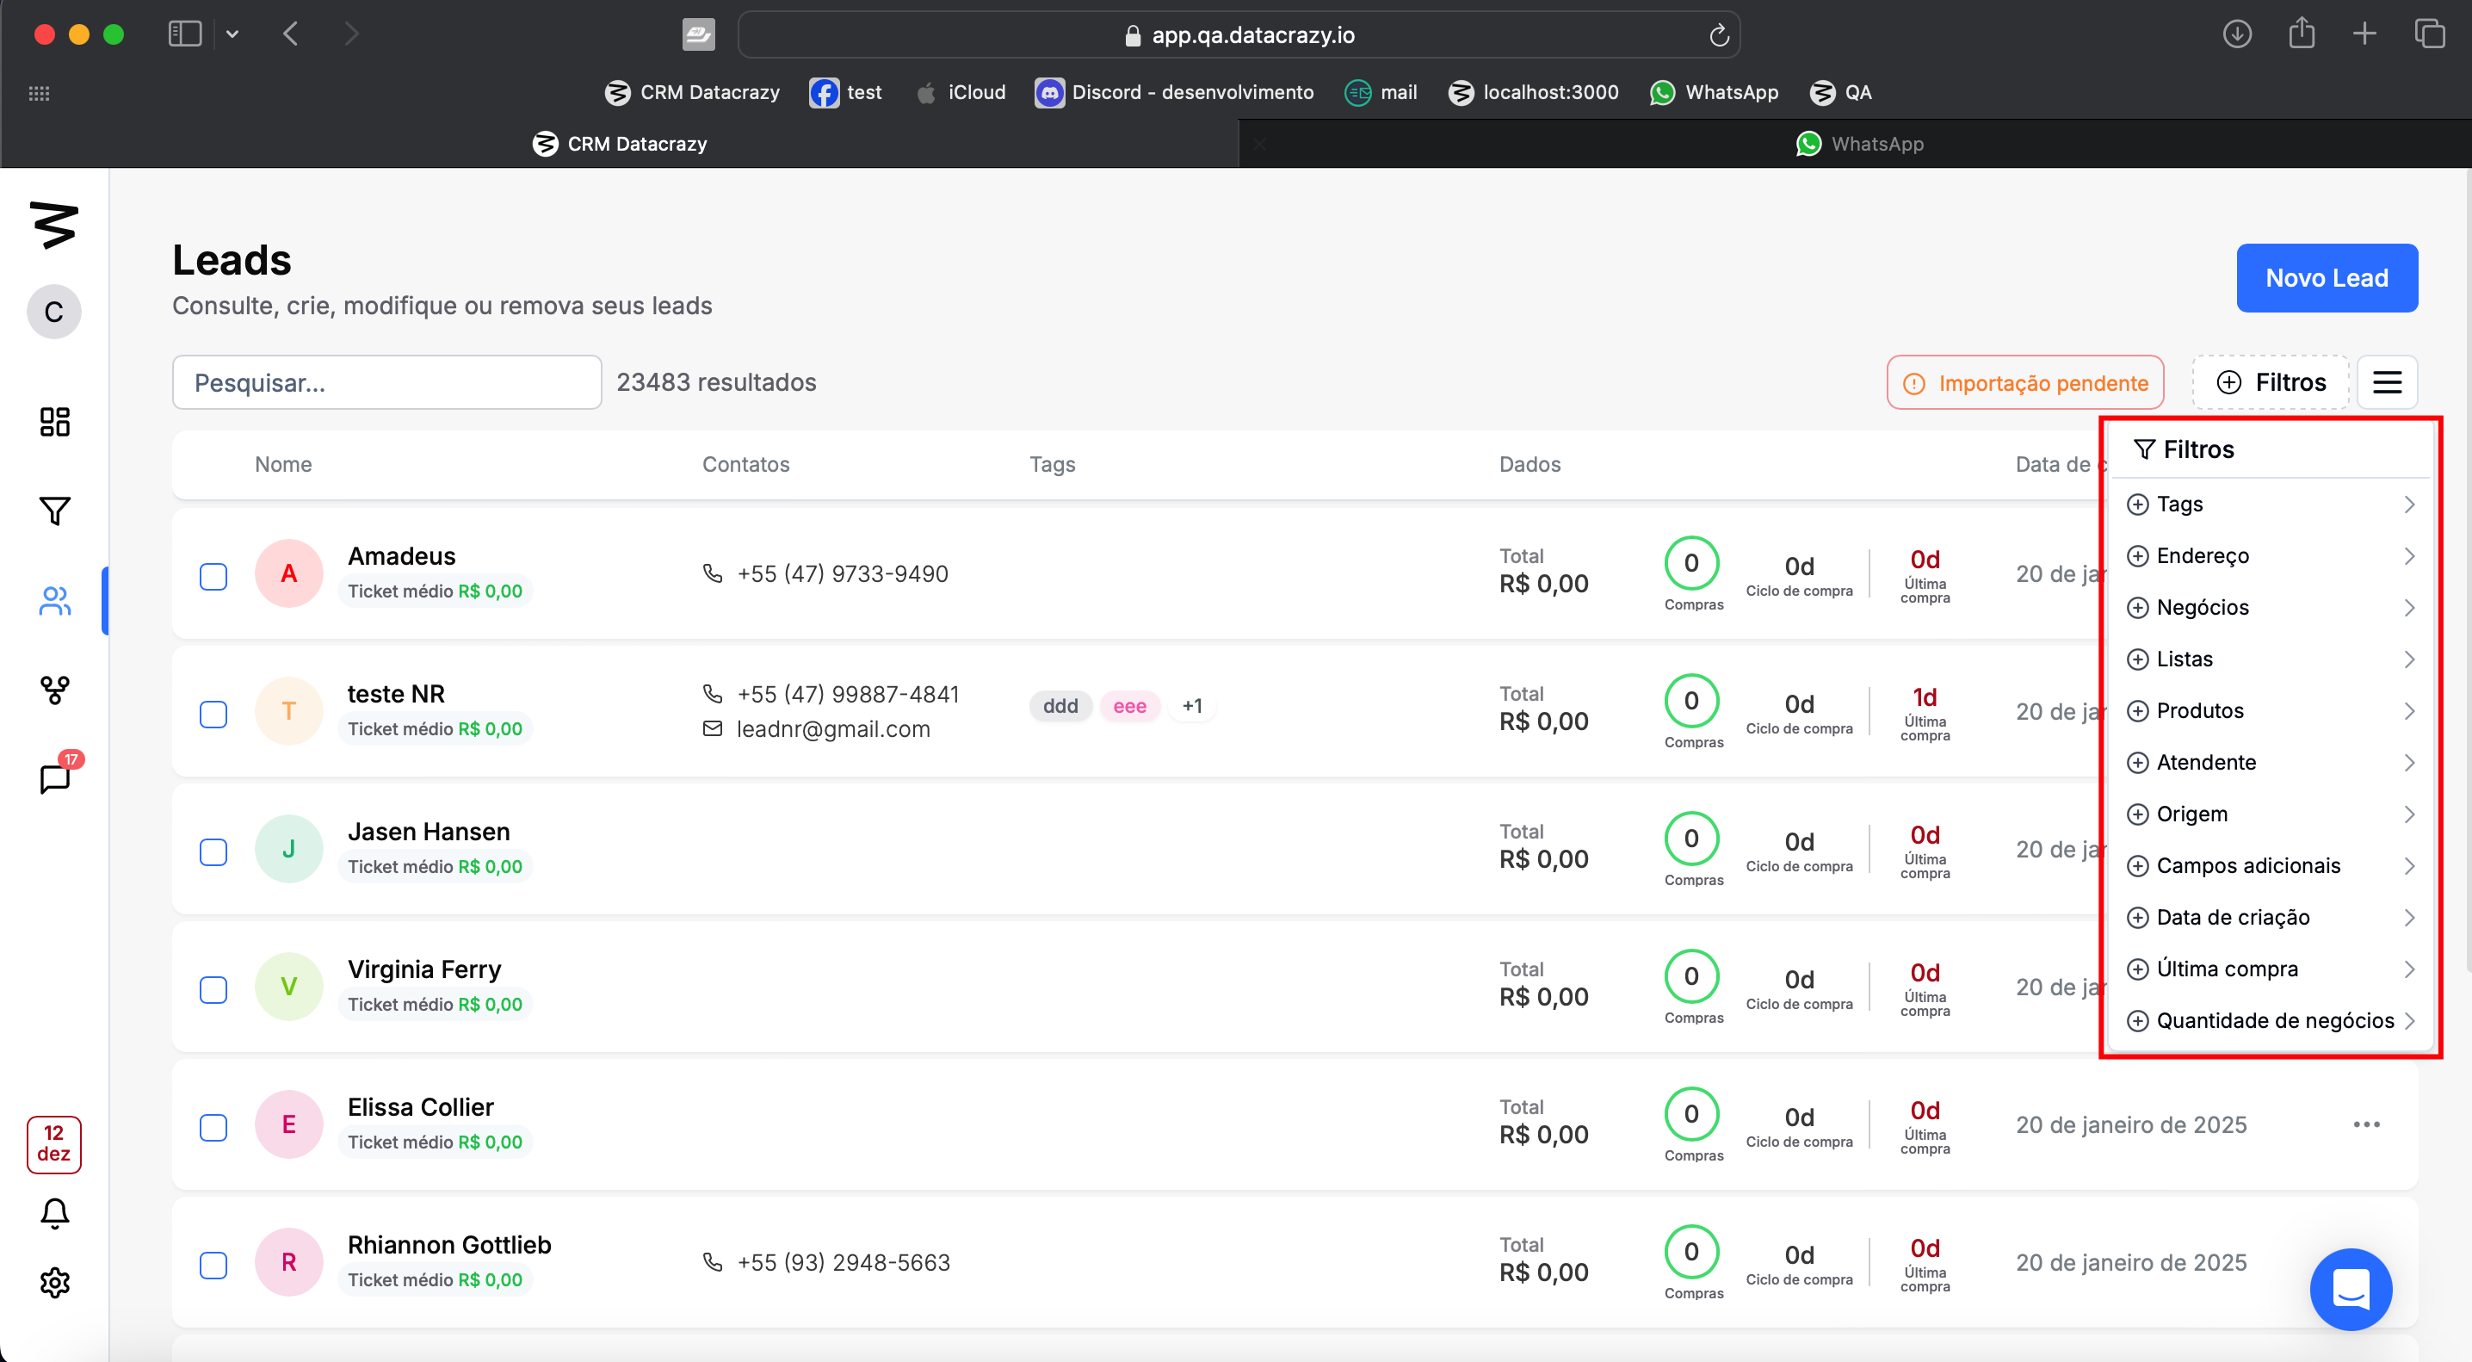Expand Campos adicionais filter
This screenshot has height=1362, width=2472.
pos(2270,866)
